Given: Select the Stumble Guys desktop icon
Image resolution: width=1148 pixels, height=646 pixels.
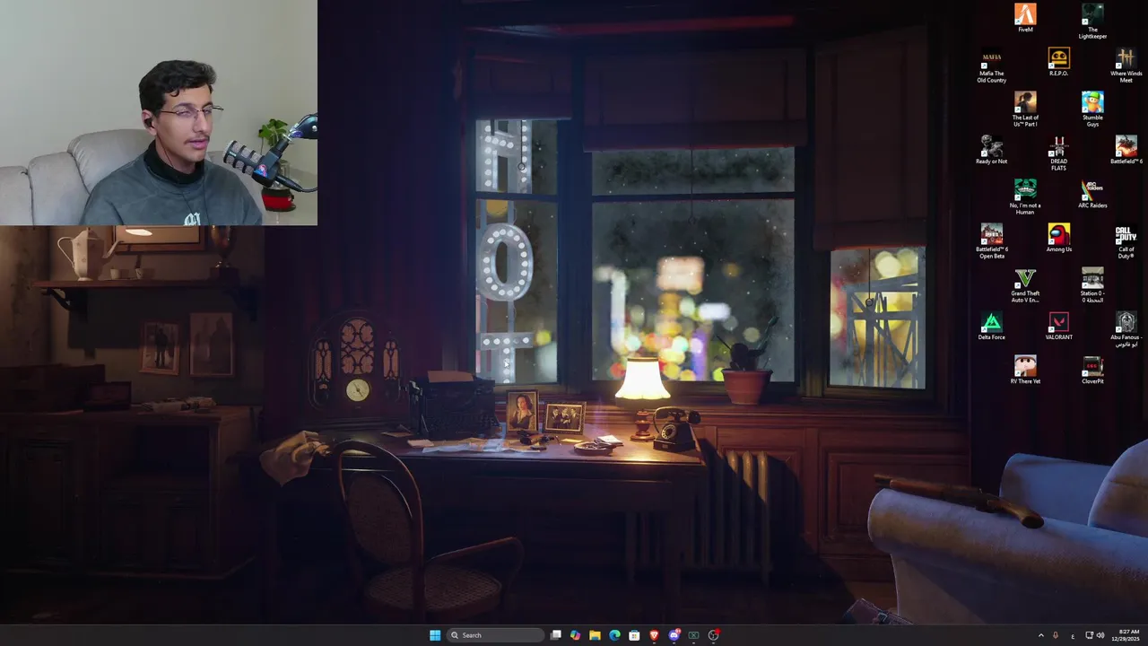Looking at the screenshot, I should (1092, 109).
